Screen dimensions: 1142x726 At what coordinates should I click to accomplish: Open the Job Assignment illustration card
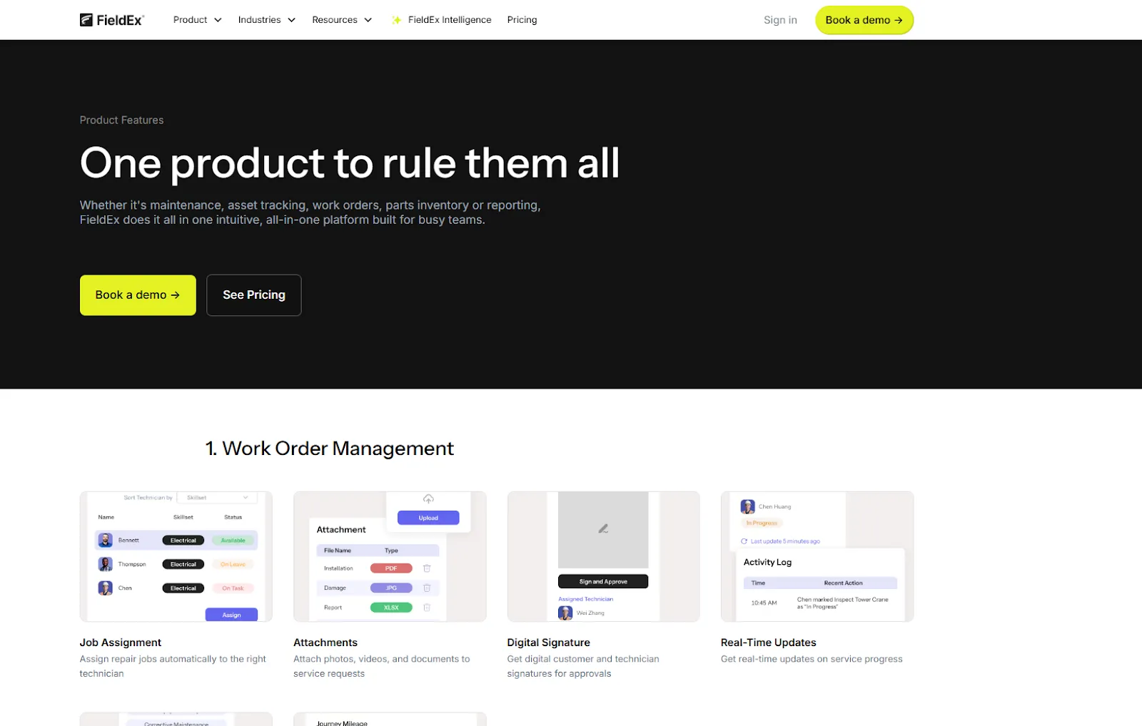coord(176,556)
